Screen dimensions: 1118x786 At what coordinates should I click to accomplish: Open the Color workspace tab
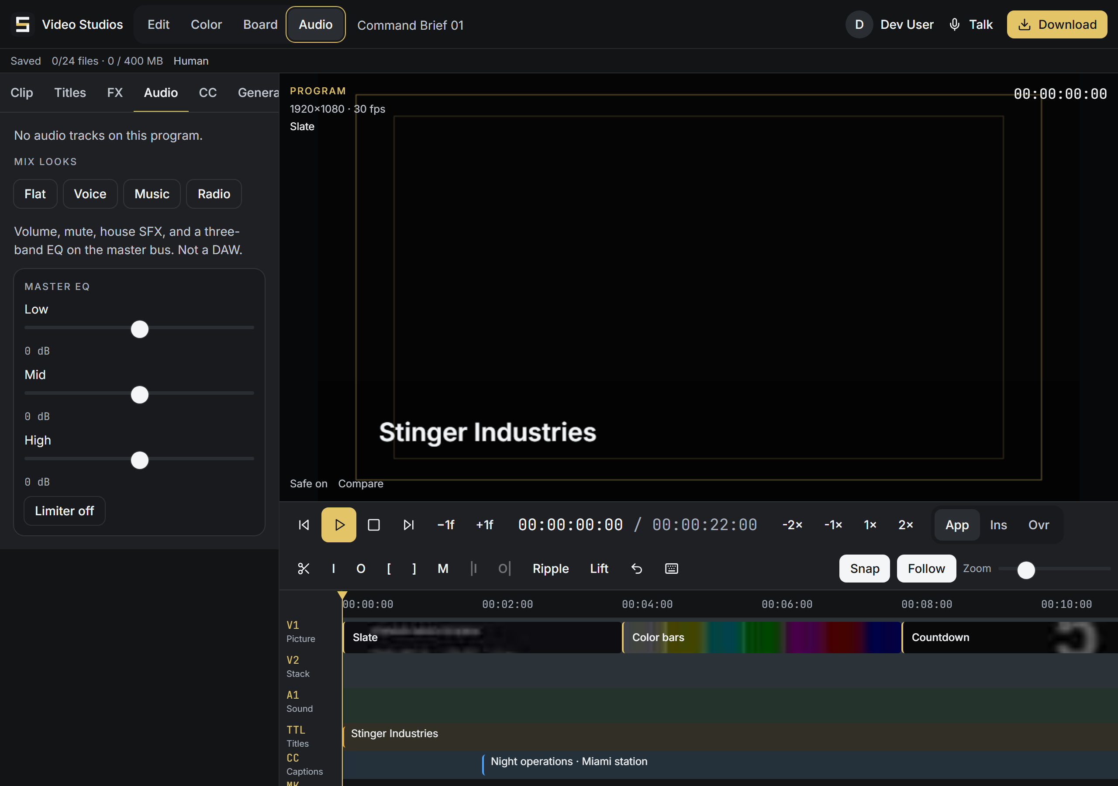(206, 24)
